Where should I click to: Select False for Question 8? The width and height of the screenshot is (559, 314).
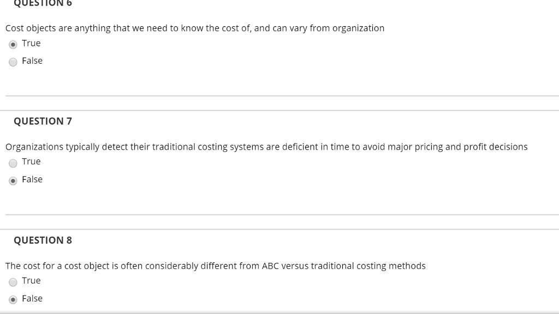pos(13,299)
